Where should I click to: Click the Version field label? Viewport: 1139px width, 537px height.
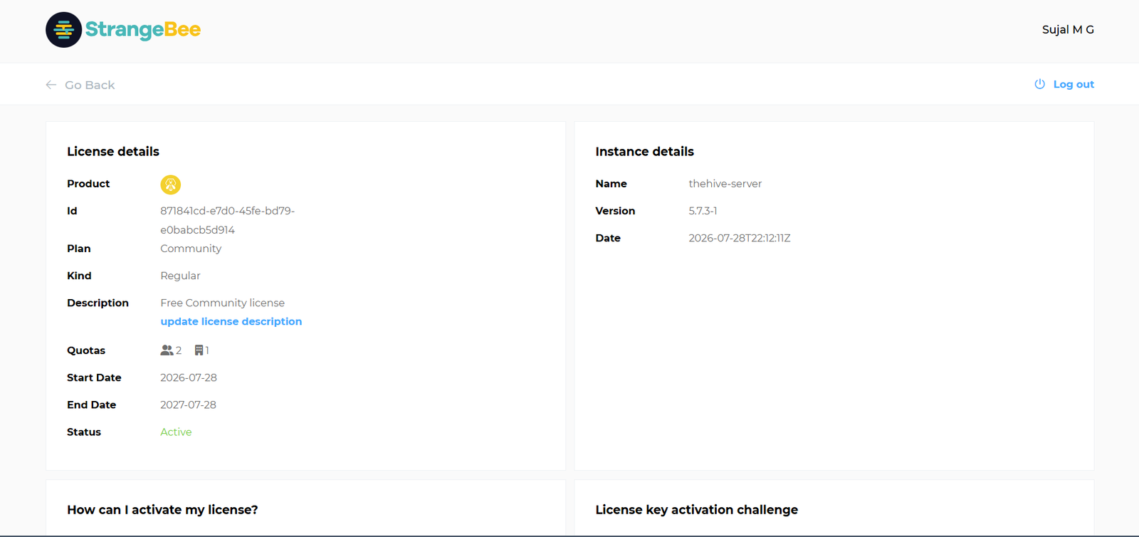coord(615,211)
